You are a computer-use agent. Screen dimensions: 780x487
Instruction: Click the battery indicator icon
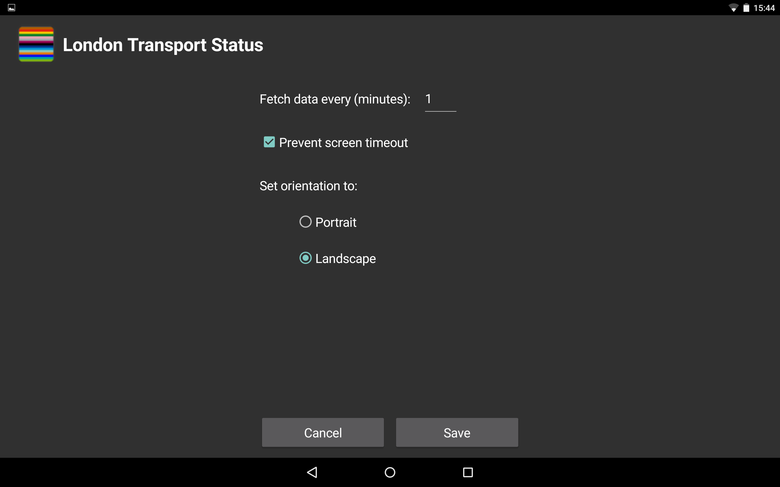747,7
